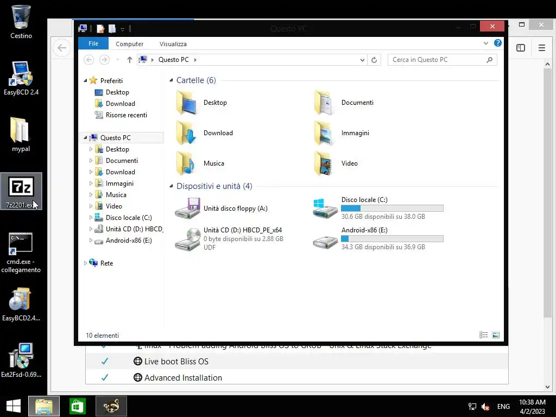The image size is (556, 417).
Task: Click the browser scrollbar down arrow
Action: click(547, 387)
